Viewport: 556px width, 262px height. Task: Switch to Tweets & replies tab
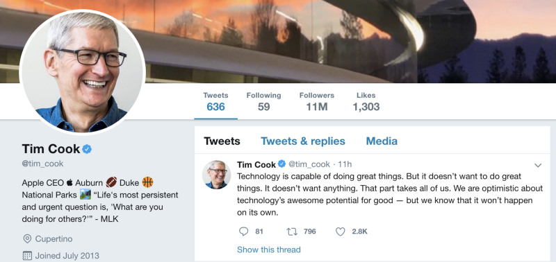(x=303, y=141)
